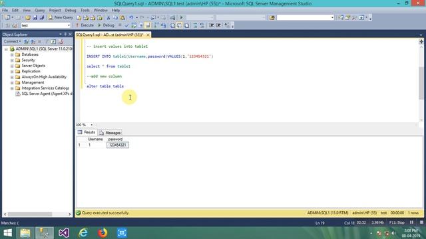Open Visual Studio from taskbar
Screen dimensions: 426x239
tap(64, 233)
